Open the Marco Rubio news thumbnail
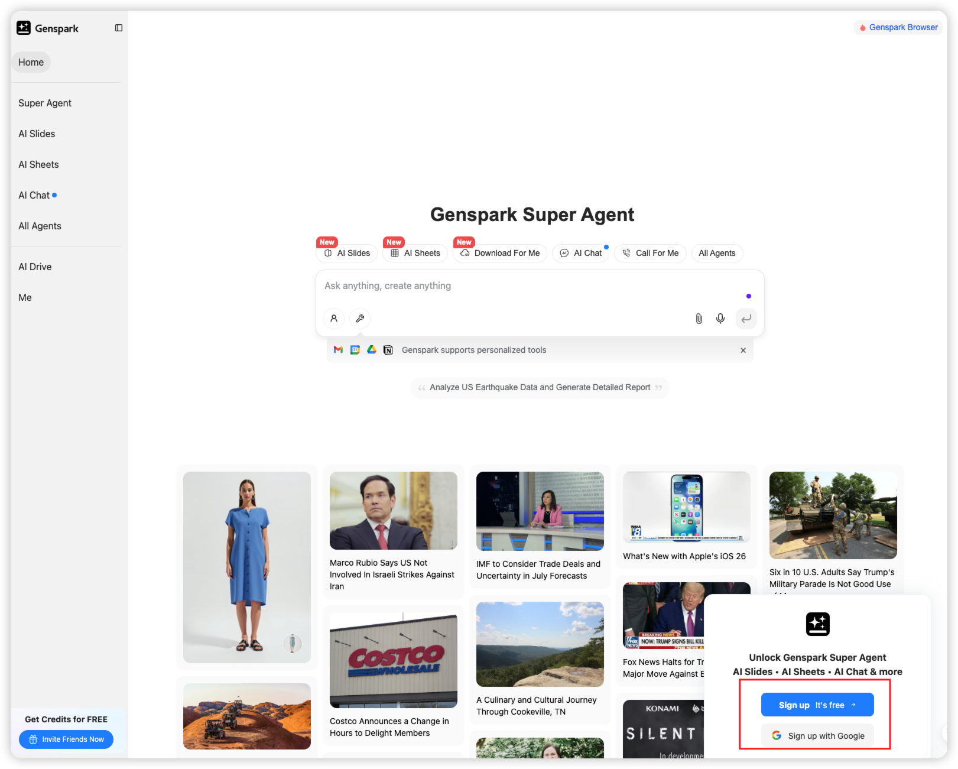 (x=394, y=511)
